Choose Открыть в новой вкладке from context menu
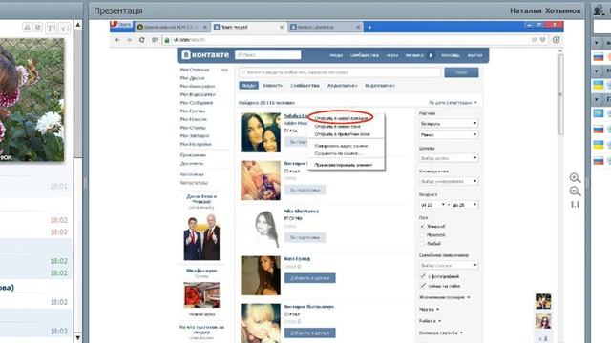The width and height of the screenshot is (611, 343). click(x=341, y=118)
